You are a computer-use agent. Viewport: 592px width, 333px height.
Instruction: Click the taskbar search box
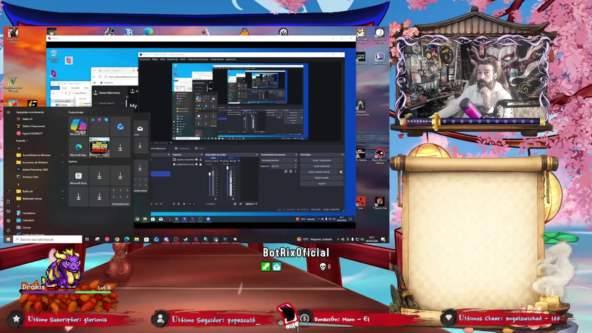pyautogui.click(x=48, y=239)
